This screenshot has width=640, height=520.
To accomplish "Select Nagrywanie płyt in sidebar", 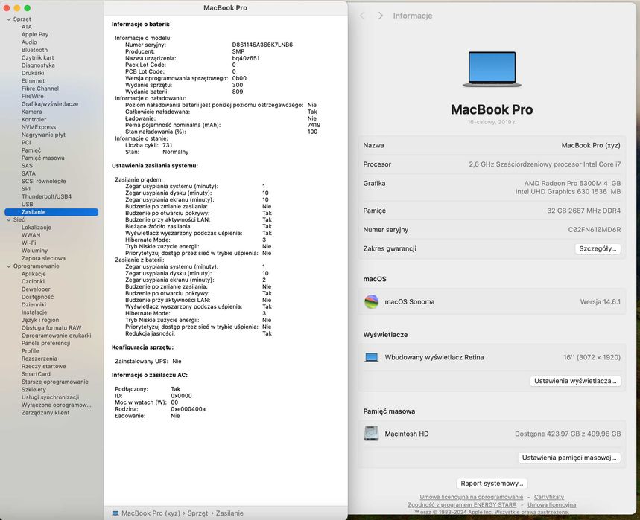I will 43,135.
